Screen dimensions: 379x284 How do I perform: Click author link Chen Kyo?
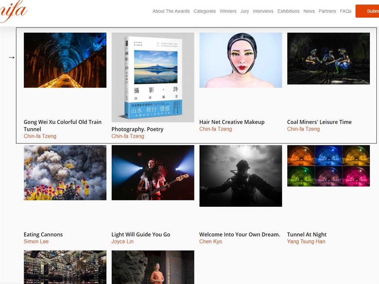pyautogui.click(x=211, y=241)
